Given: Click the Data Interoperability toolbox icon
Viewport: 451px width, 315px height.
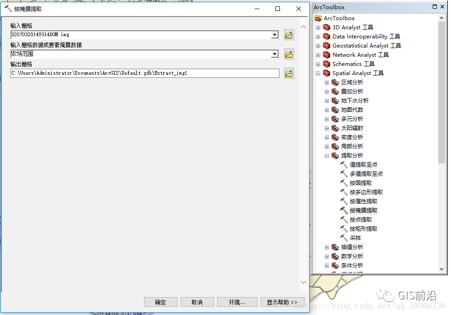Looking at the screenshot, I should [327, 37].
